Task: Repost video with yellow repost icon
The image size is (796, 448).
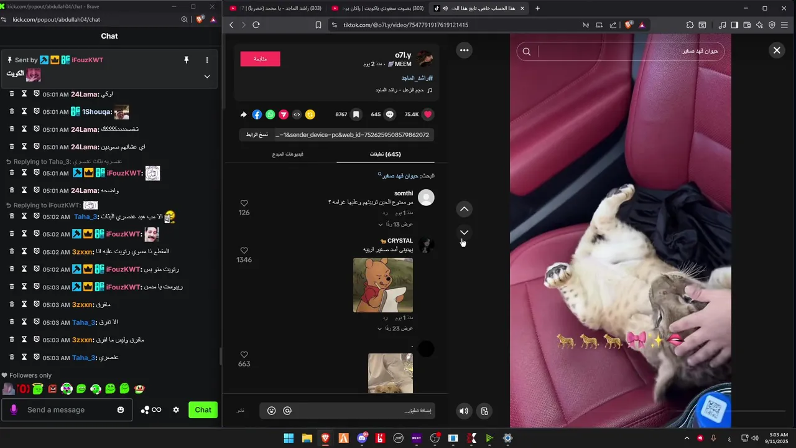Action: [310, 114]
